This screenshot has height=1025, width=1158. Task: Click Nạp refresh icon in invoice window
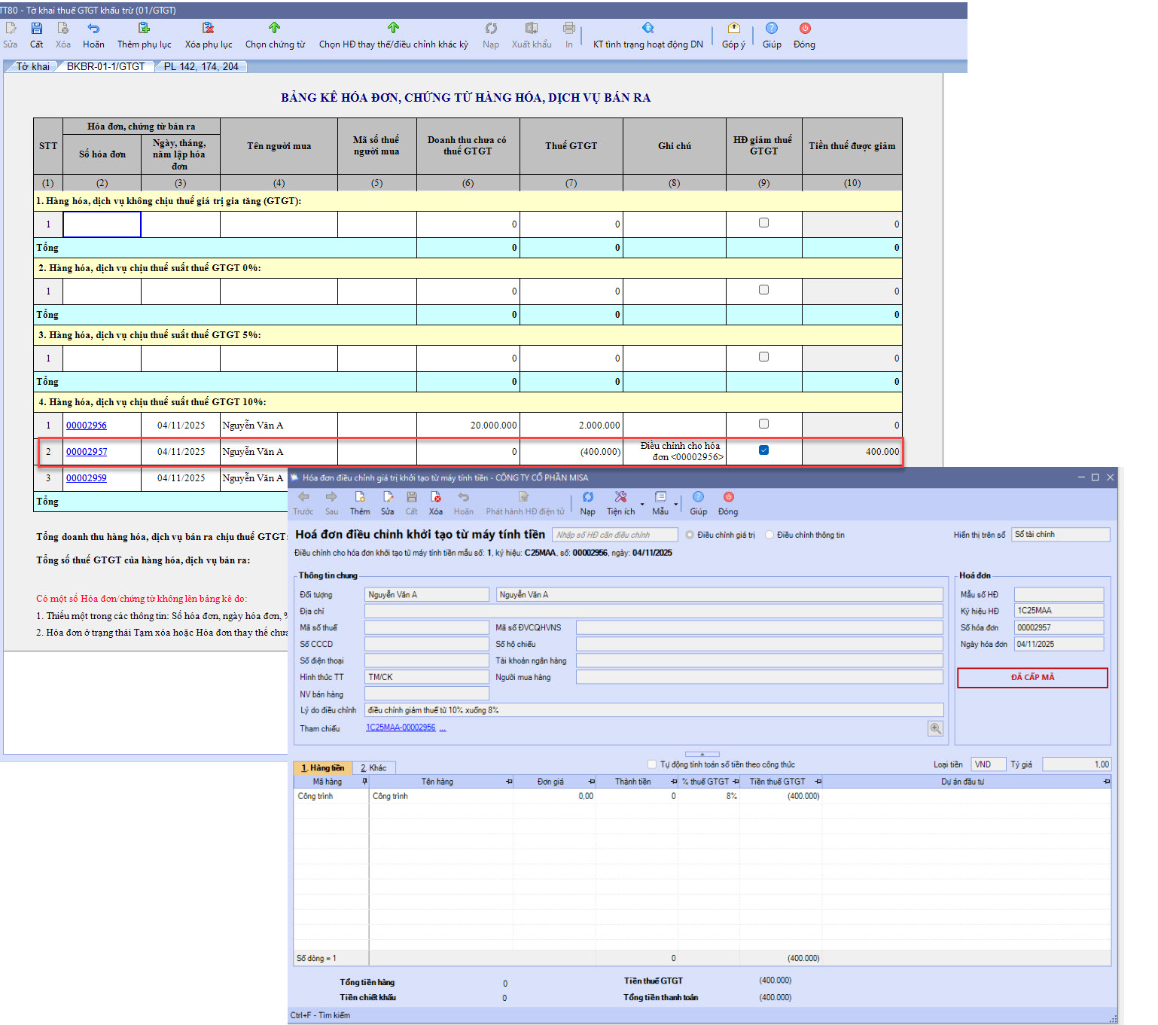pos(587,498)
